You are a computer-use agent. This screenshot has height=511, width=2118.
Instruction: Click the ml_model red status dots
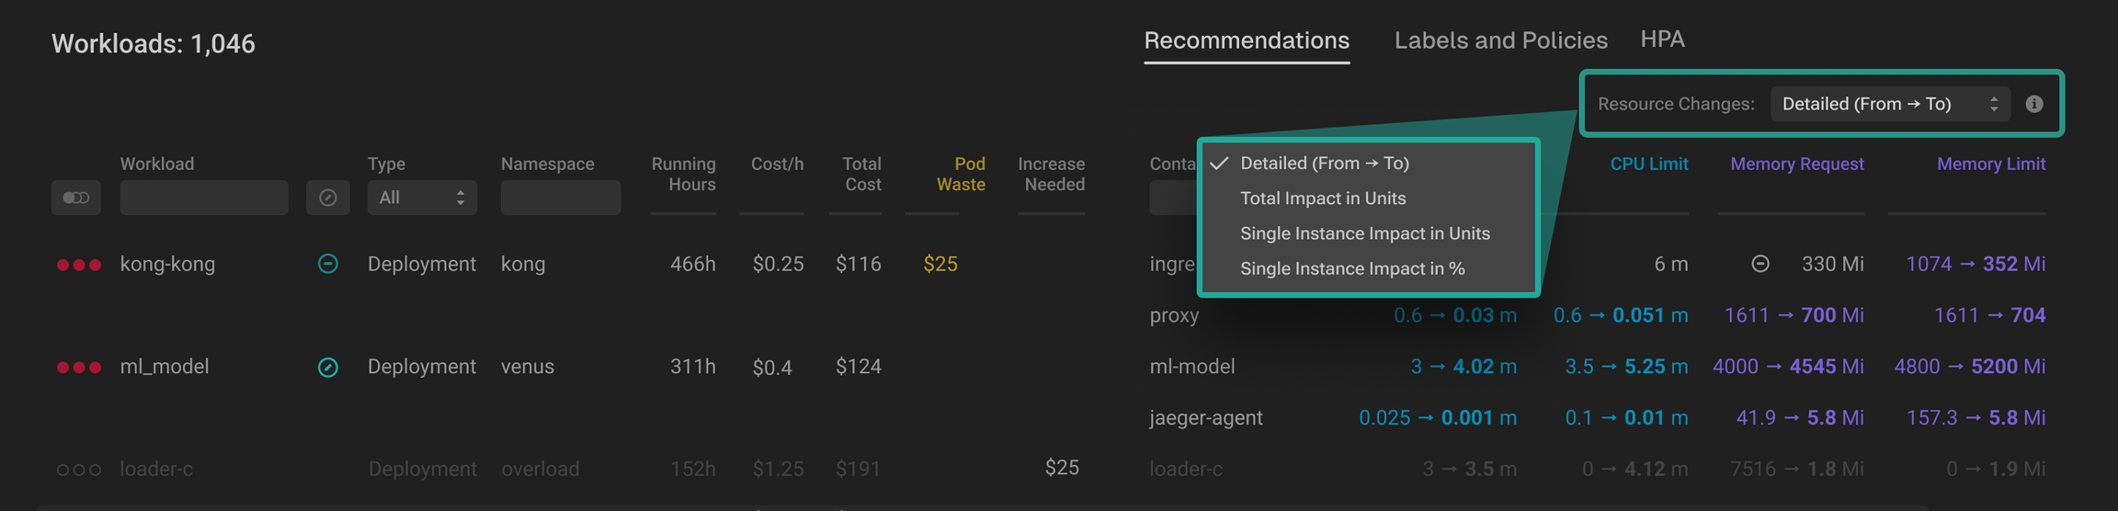click(78, 368)
